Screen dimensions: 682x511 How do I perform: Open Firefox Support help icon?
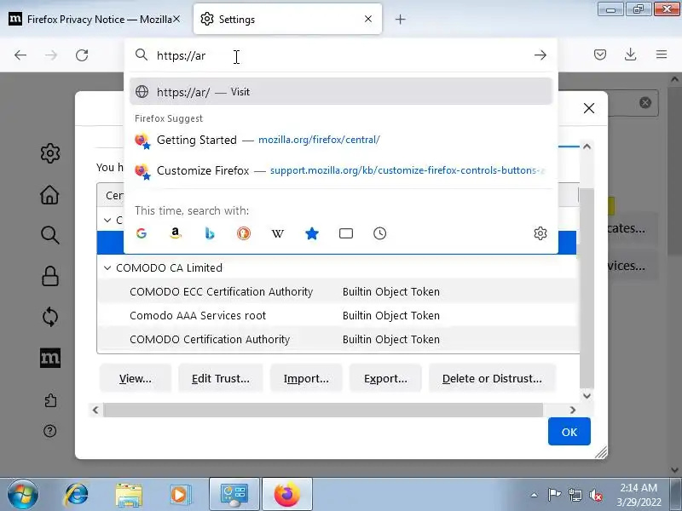click(x=50, y=431)
